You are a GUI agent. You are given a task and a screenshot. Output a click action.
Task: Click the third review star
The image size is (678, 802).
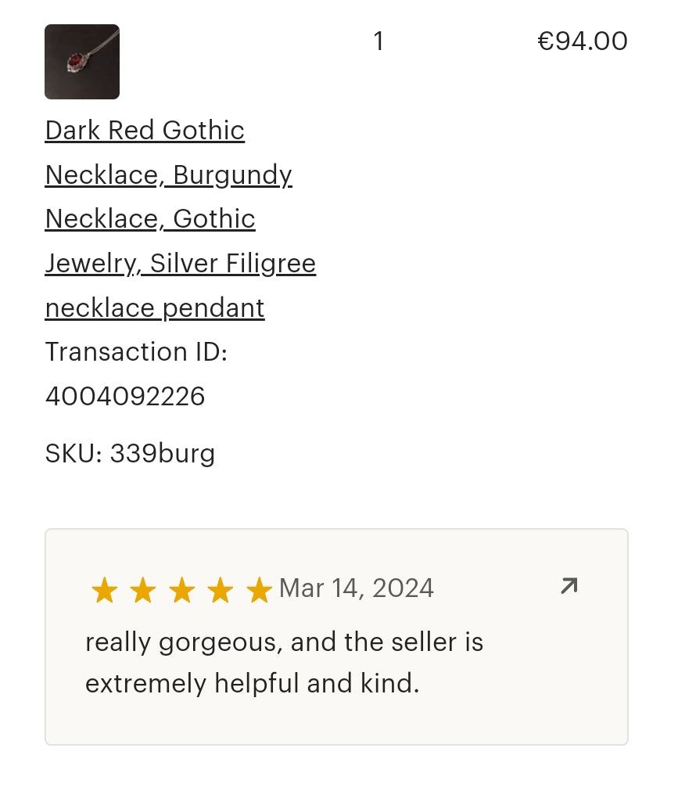pyautogui.click(x=181, y=590)
